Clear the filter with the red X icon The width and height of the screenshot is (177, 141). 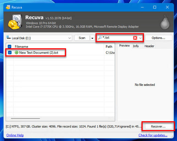[x=135, y=38]
